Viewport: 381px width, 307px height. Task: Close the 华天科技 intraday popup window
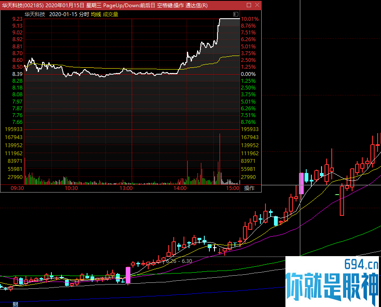[x=257, y=5]
